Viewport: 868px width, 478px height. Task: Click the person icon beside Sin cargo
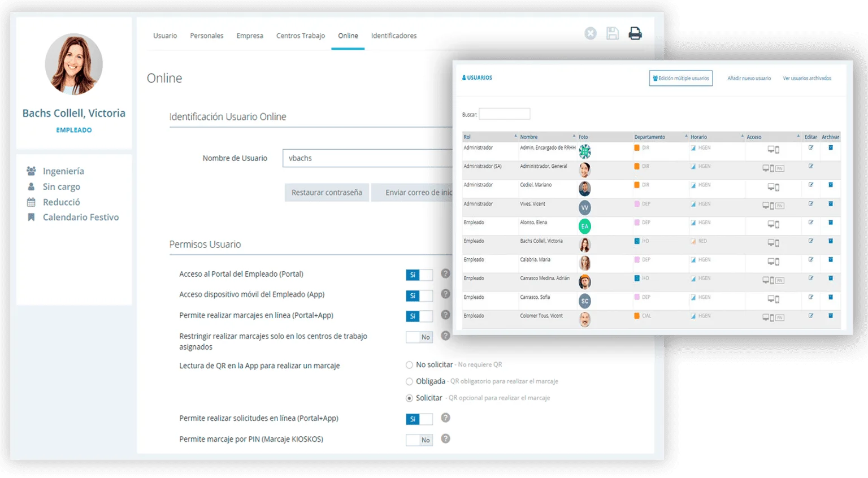[x=31, y=186]
